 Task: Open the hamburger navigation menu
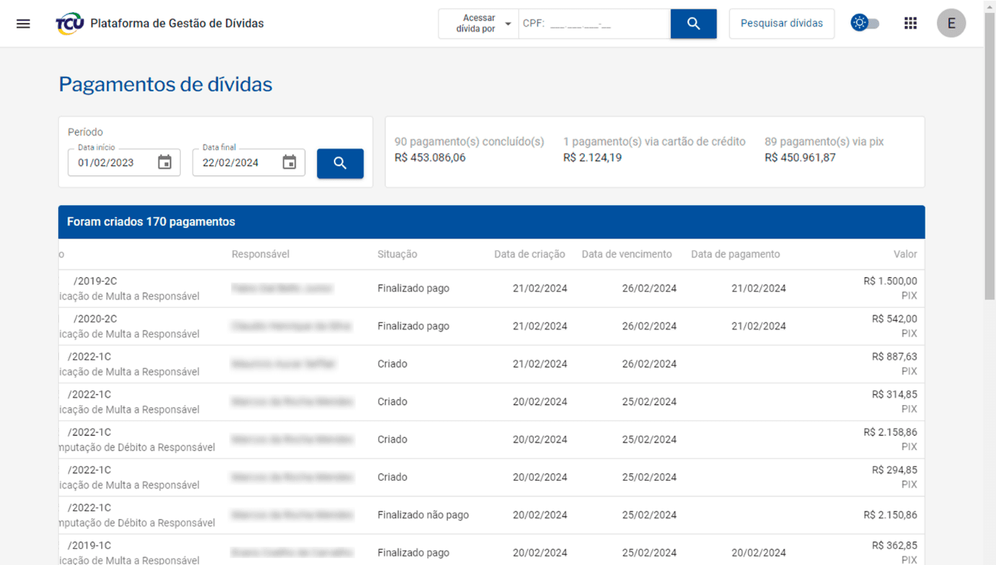pyautogui.click(x=23, y=24)
